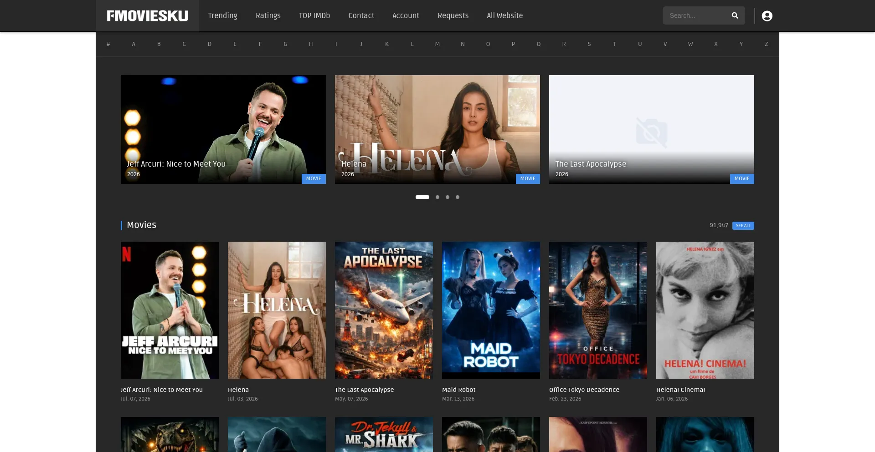Open the Jeff Arcuri Netflix poster
This screenshot has width=875, height=452.
170,310
